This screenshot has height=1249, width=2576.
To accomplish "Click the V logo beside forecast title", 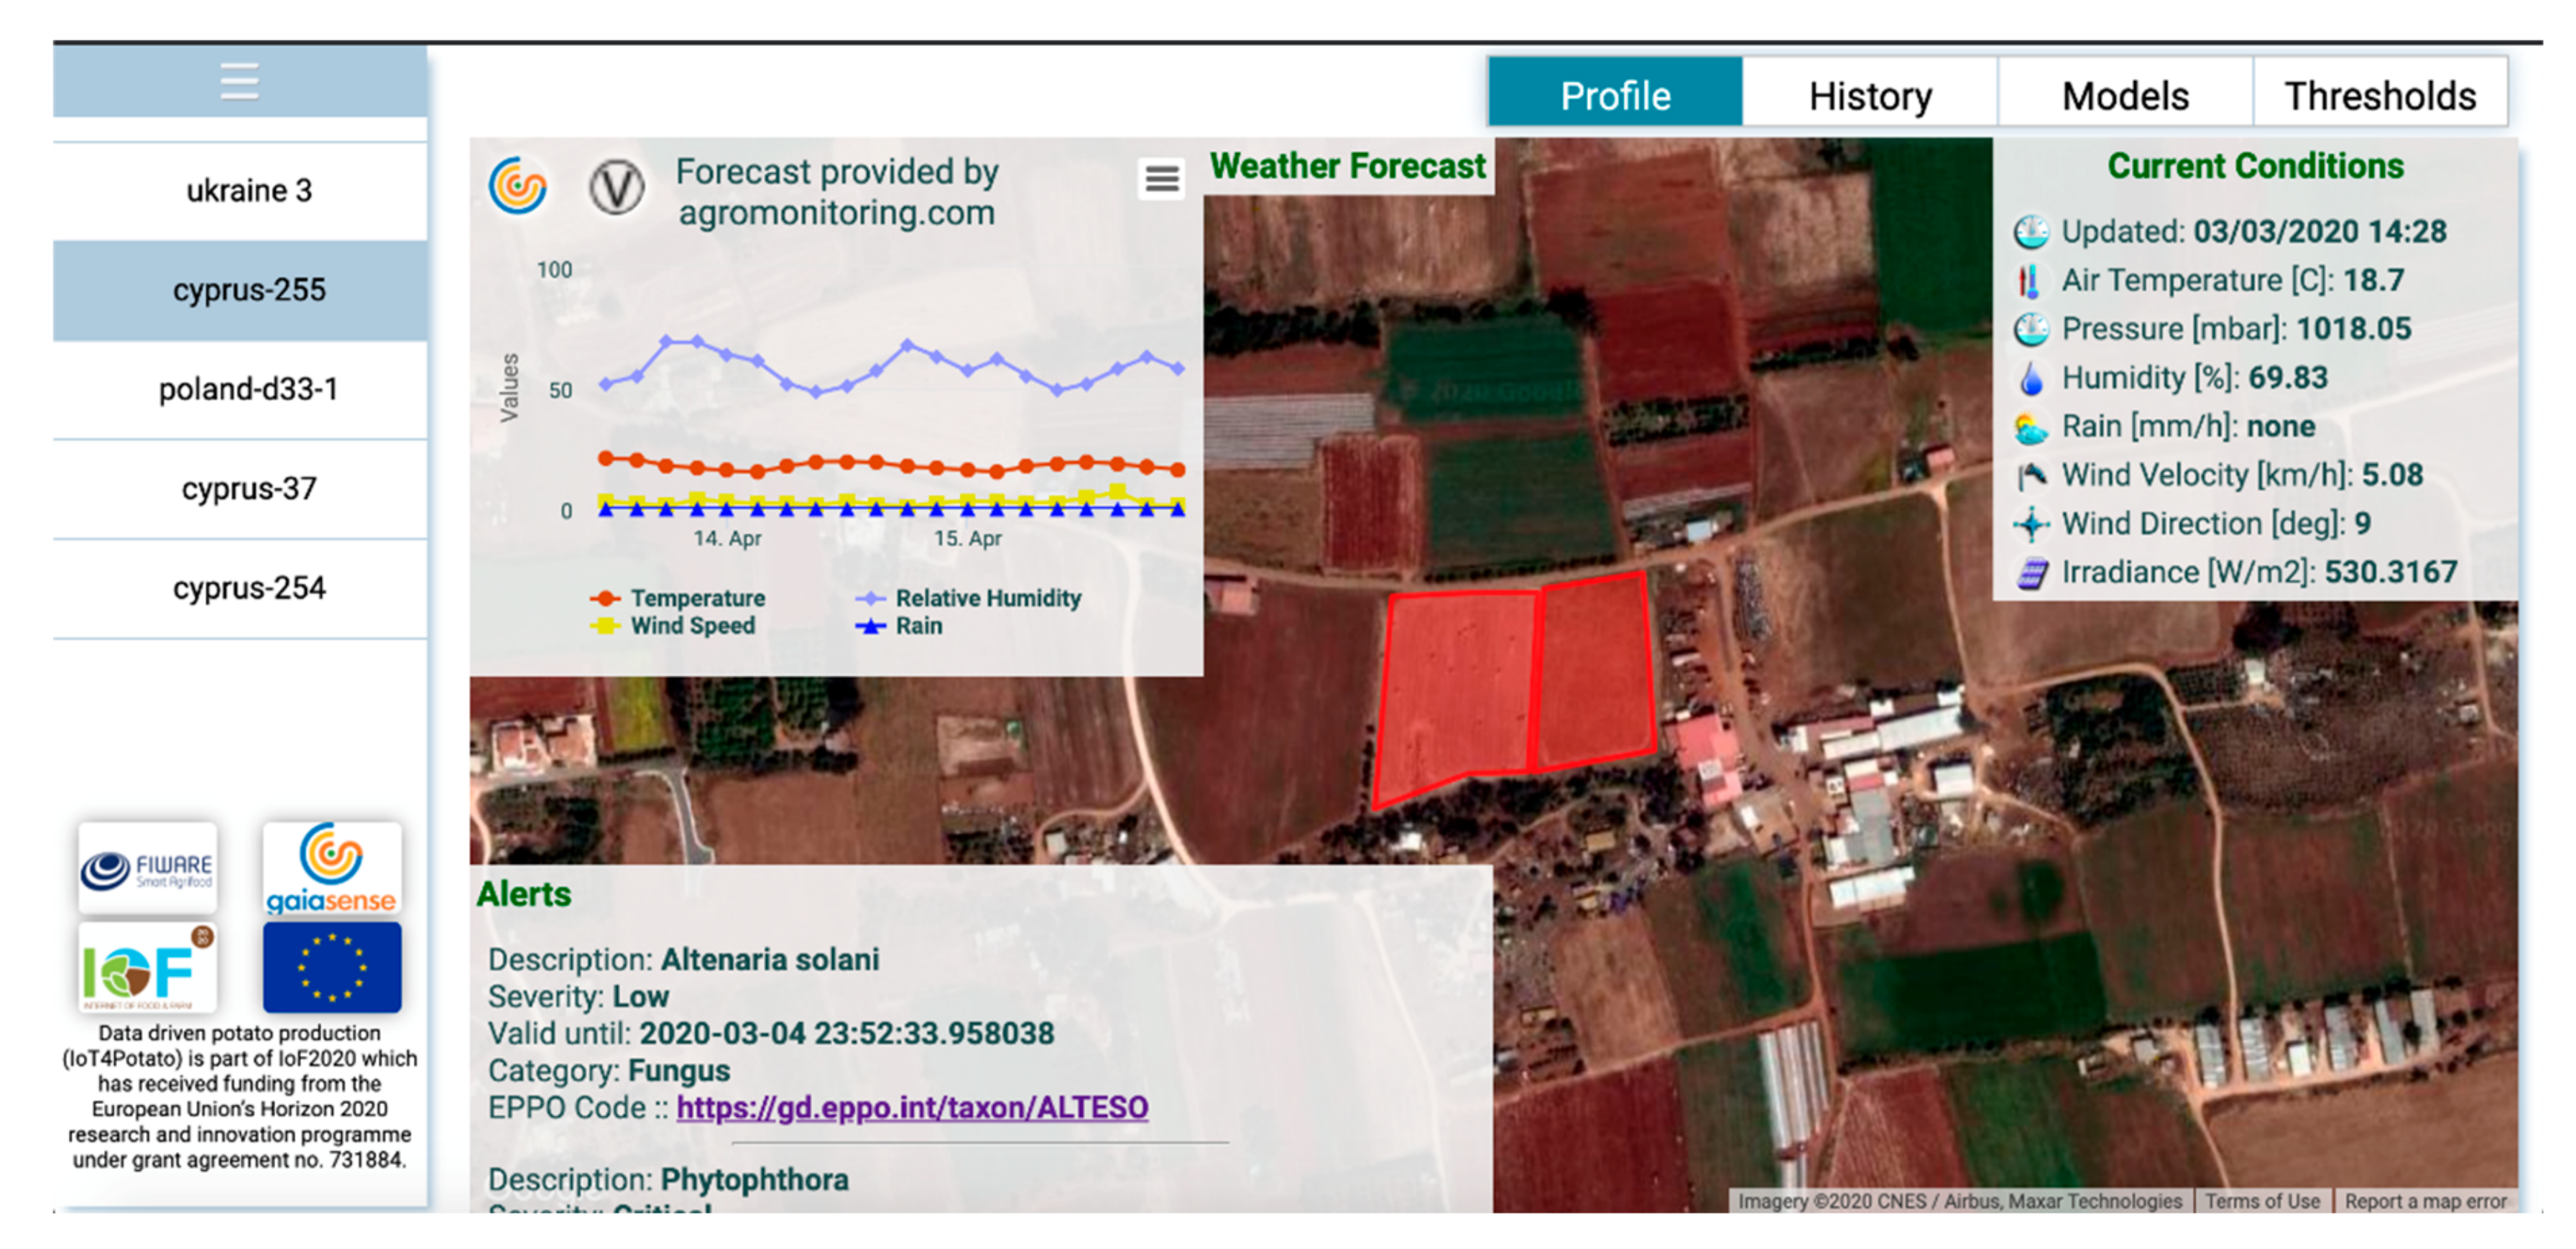I will [616, 187].
